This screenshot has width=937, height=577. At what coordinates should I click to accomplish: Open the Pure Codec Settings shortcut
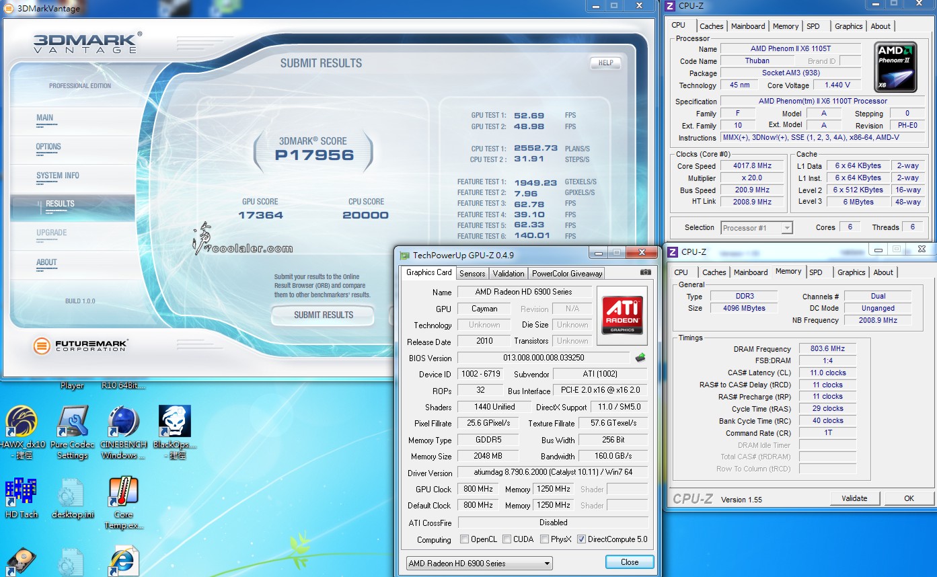[73, 432]
